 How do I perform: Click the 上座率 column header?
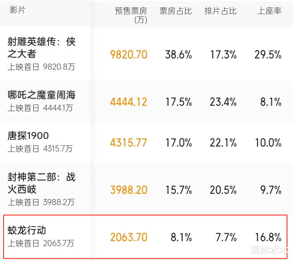(269, 11)
